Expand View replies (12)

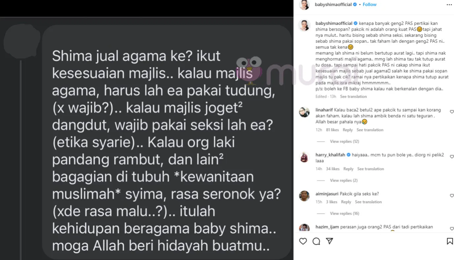344,142
